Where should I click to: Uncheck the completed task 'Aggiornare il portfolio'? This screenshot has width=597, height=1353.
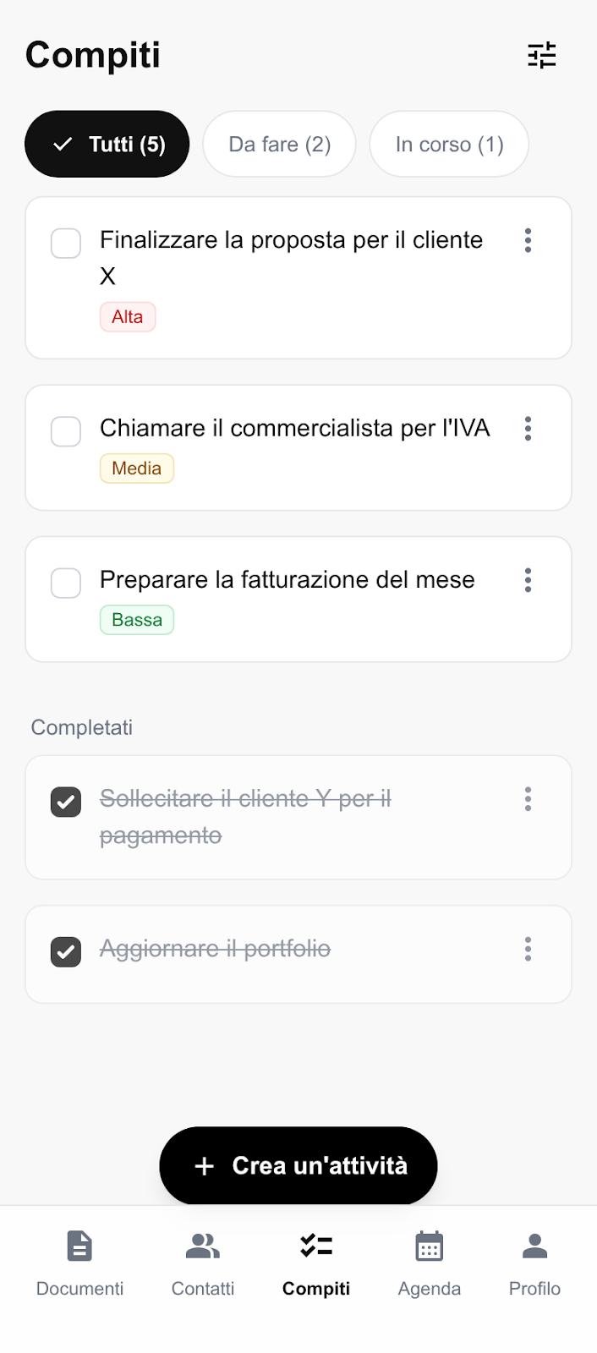click(65, 949)
